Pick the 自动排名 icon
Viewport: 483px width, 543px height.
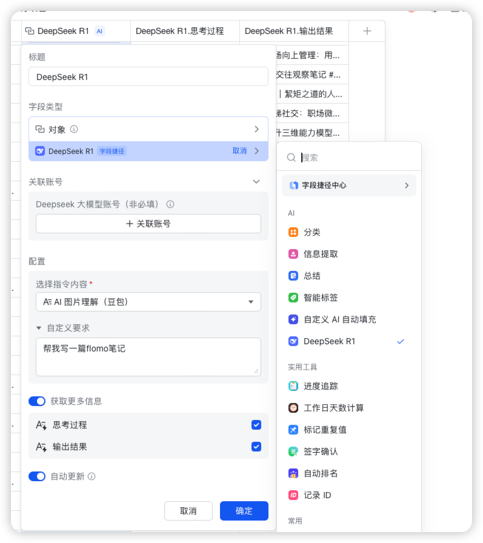pyautogui.click(x=293, y=473)
